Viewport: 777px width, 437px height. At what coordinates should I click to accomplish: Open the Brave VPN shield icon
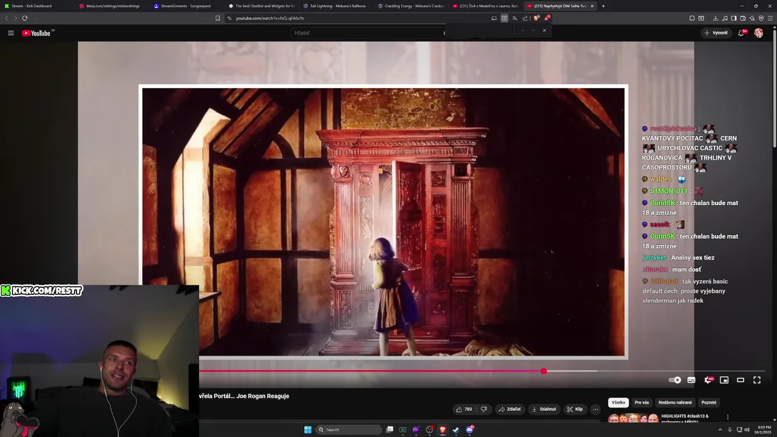pos(761,18)
